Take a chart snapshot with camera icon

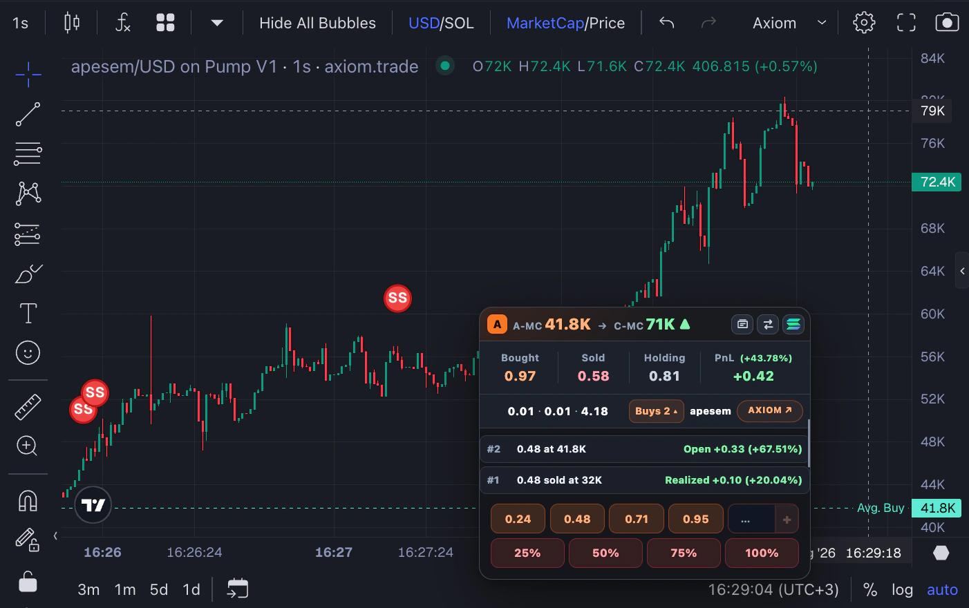pyautogui.click(x=947, y=23)
